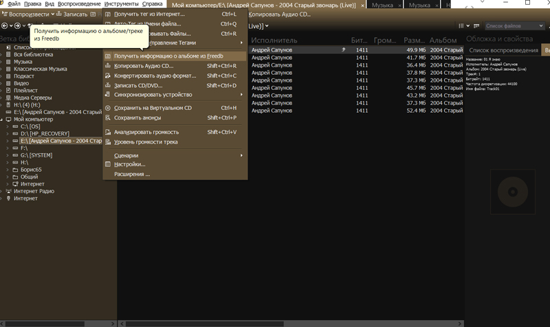Click the Записать toolbar button
The width and height of the screenshot is (550, 327).
click(72, 14)
